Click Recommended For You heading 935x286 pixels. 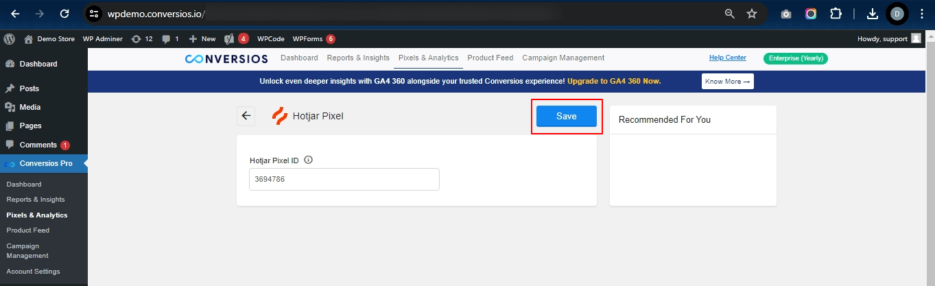(x=665, y=119)
